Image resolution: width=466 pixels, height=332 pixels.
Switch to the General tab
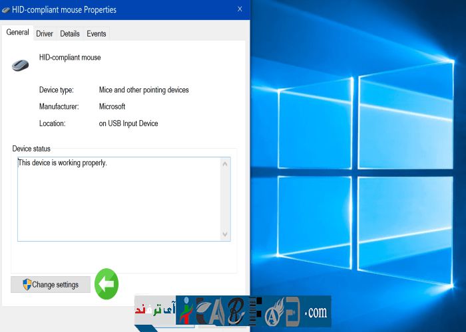pos(17,33)
